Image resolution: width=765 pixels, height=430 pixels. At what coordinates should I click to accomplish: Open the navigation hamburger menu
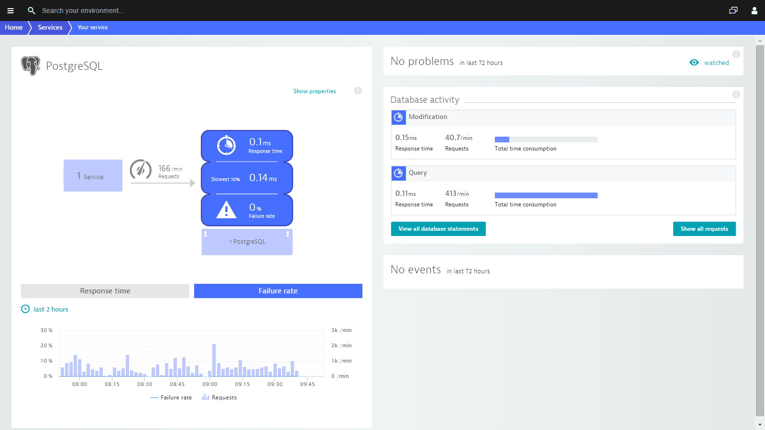point(11,11)
